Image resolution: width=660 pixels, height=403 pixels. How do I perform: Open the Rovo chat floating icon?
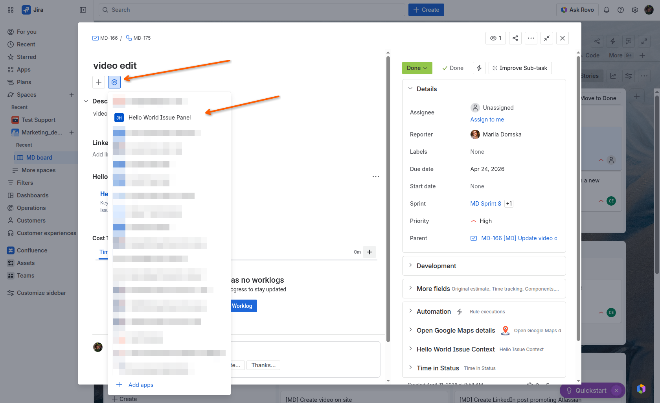tap(641, 389)
